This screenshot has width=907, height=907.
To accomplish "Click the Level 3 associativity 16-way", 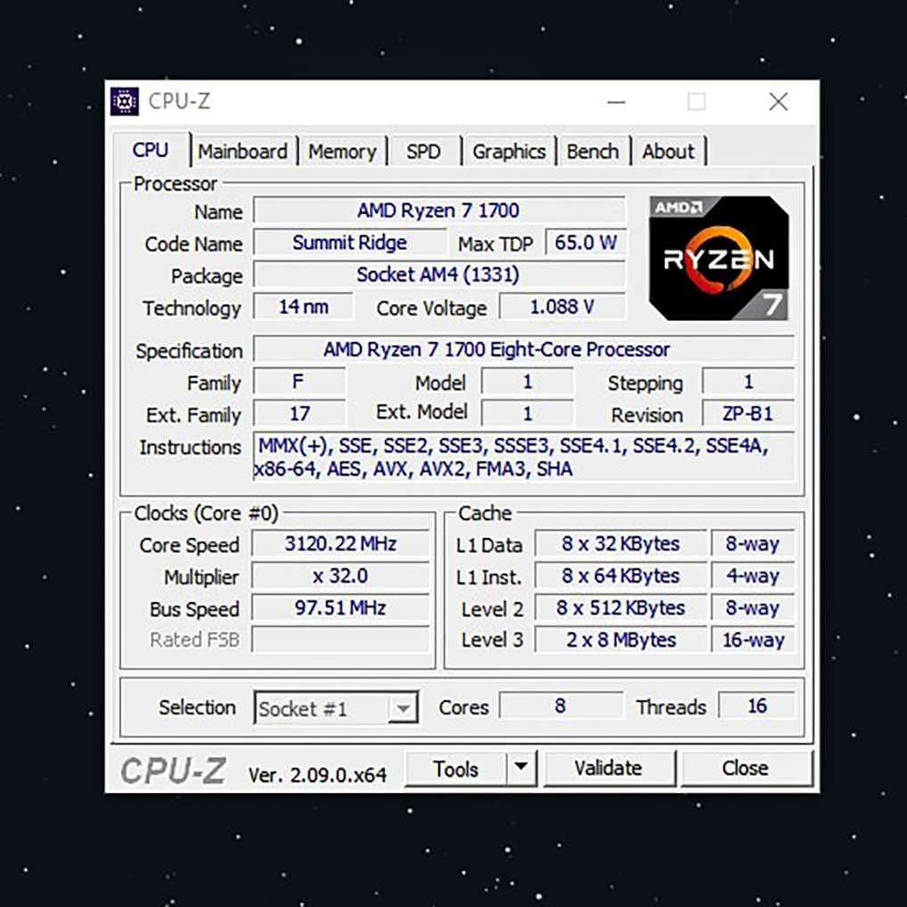I will [x=753, y=640].
